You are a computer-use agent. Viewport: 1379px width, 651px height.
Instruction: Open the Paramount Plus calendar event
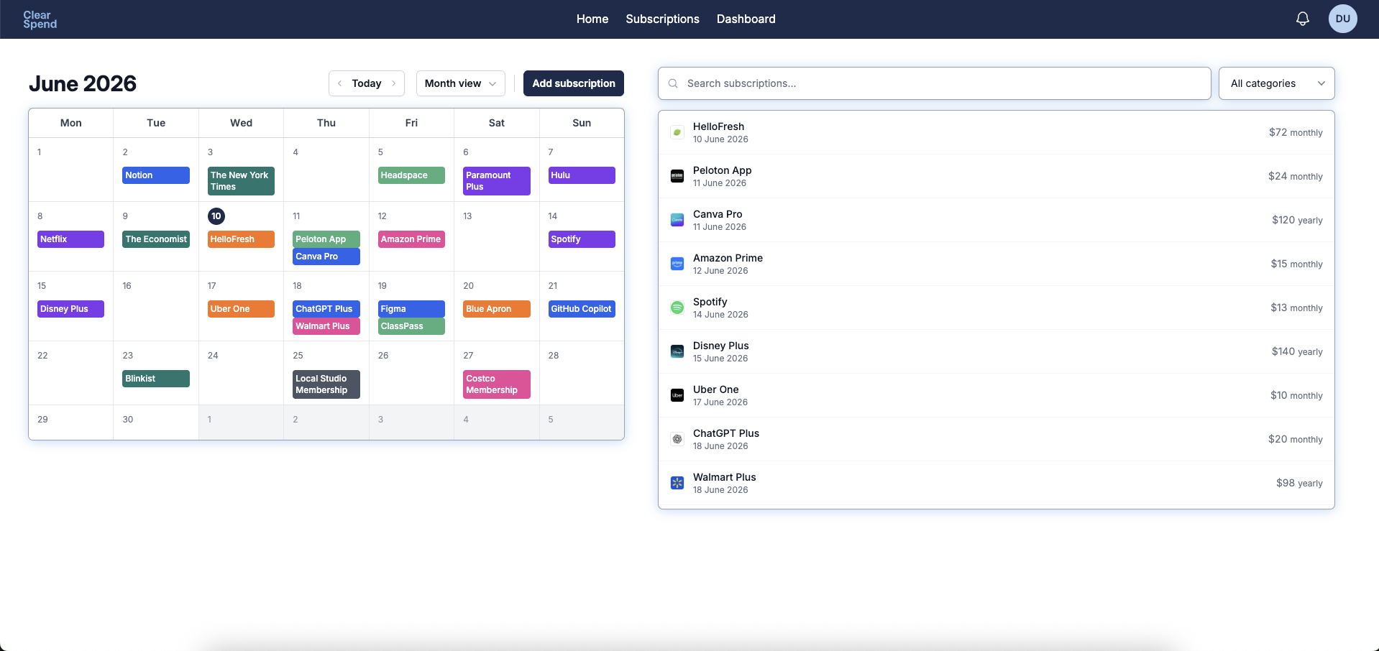(496, 181)
